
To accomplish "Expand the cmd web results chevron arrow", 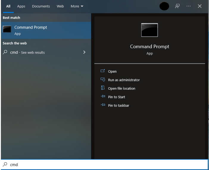I will click(84, 52).
